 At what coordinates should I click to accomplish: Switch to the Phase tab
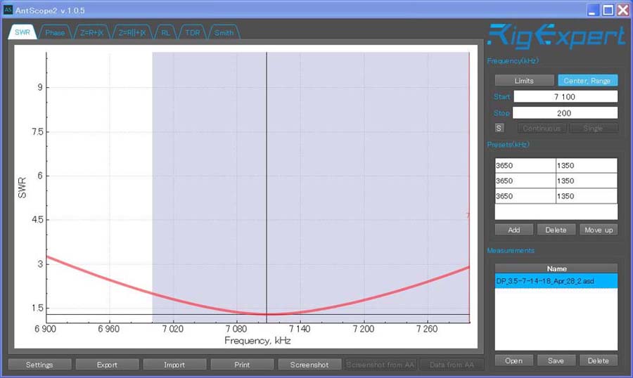click(55, 33)
